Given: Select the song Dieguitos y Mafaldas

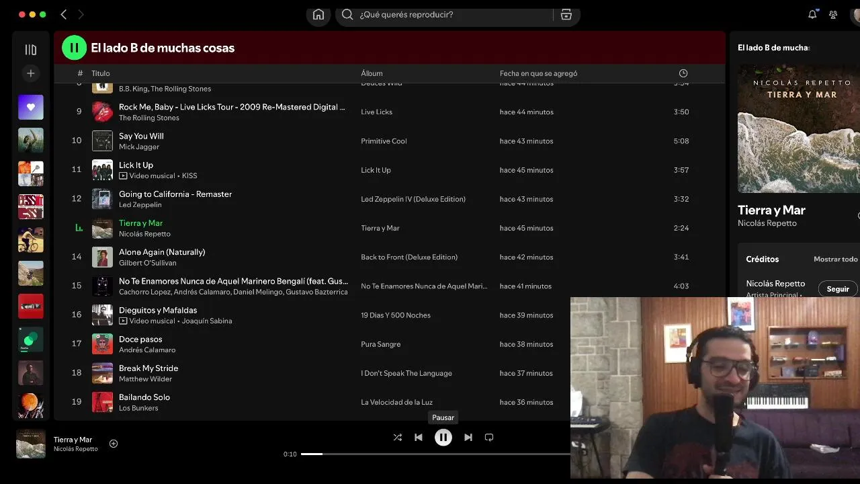Looking at the screenshot, I should pyautogui.click(x=158, y=310).
